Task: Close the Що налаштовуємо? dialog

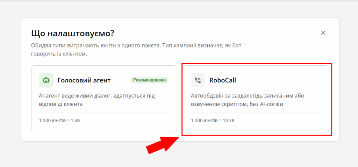Action: pos(323,32)
